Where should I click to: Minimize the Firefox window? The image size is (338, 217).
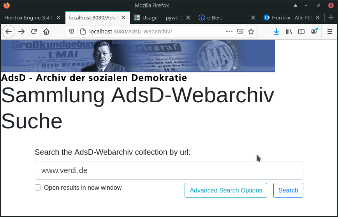point(306,5)
